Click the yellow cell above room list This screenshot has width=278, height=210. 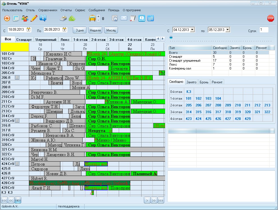(15, 47)
